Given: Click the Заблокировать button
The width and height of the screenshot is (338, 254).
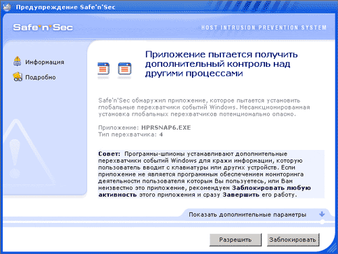Looking at the screenshot, I should (x=293, y=240).
